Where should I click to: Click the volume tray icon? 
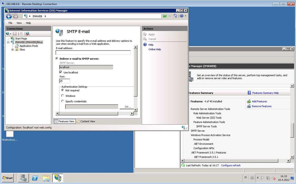click(273, 178)
